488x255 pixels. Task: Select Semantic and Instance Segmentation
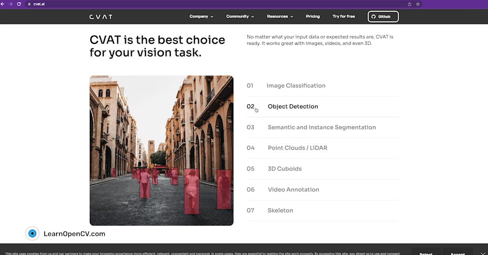click(x=322, y=127)
